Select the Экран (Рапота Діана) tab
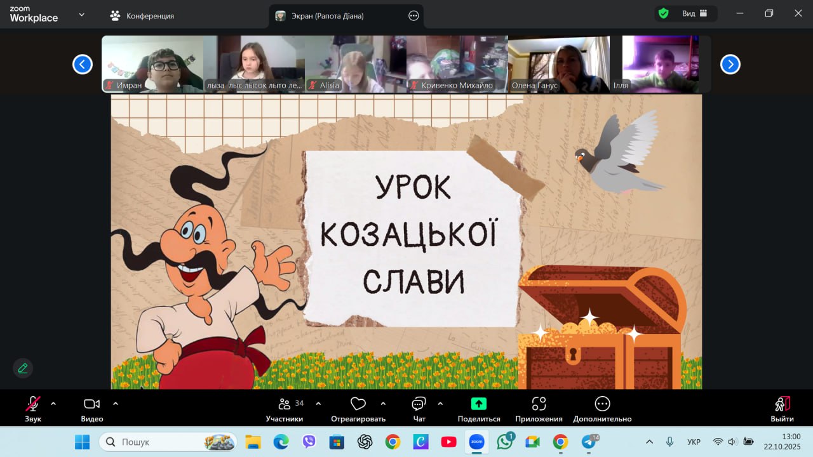813x457 pixels. click(327, 16)
